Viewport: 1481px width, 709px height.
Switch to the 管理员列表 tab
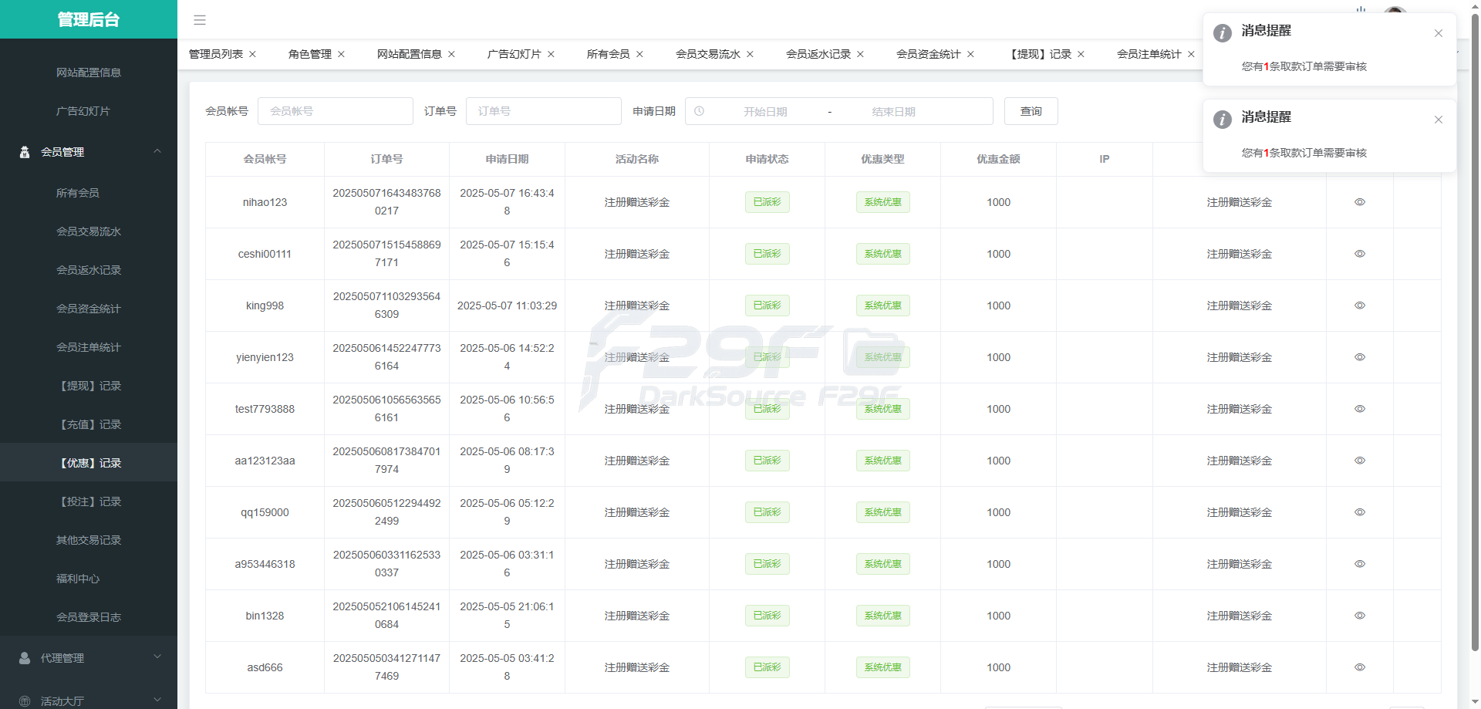pos(216,54)
